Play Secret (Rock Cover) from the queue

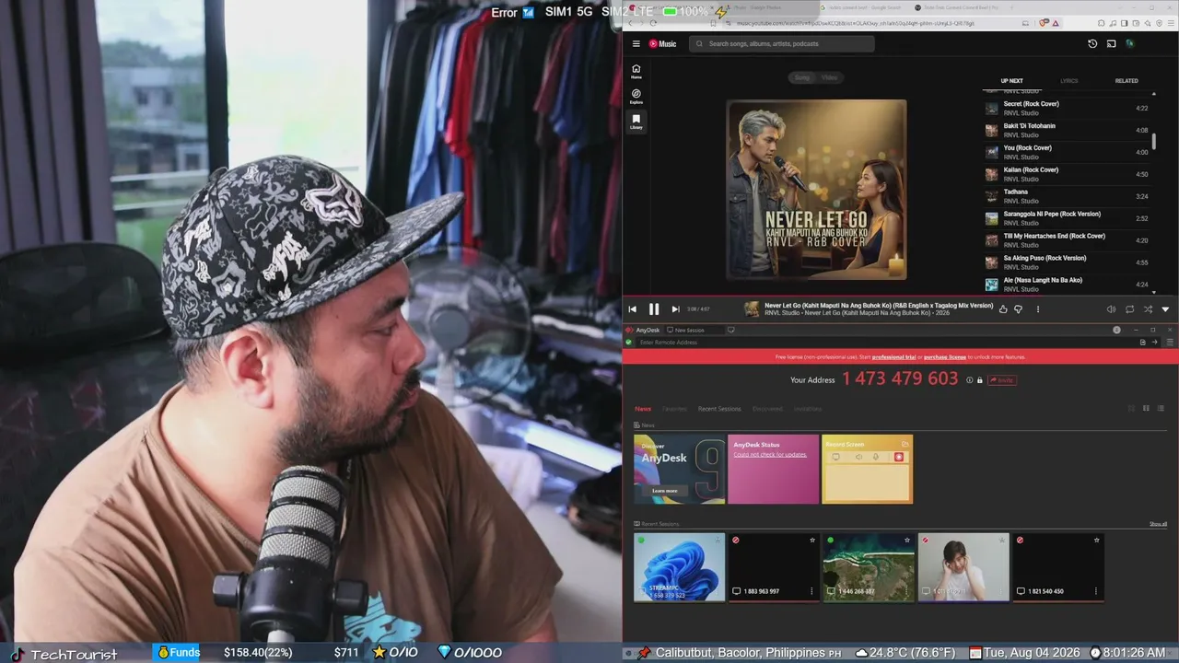pyautogui.click(x=1067, y=108)
